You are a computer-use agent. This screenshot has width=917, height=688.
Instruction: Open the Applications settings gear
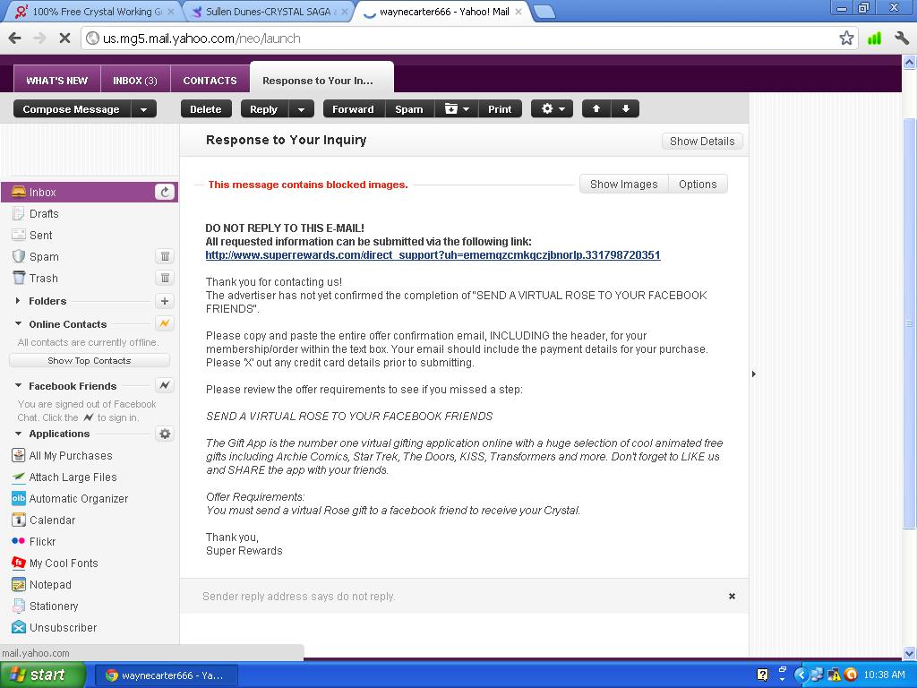[165, 434]
